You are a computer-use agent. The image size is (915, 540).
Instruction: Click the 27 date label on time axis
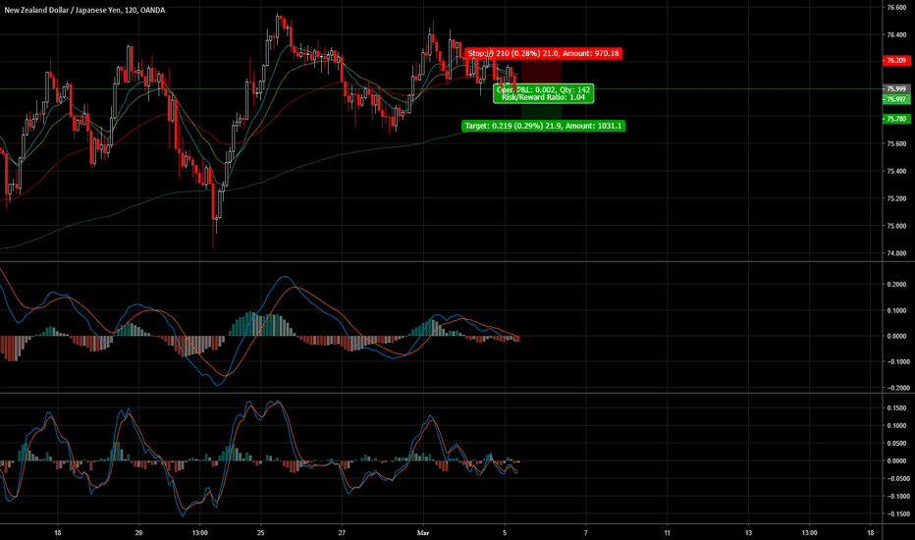[342, 532]
